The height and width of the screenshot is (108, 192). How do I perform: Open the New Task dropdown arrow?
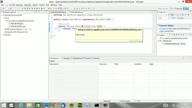tap(169, 15)
